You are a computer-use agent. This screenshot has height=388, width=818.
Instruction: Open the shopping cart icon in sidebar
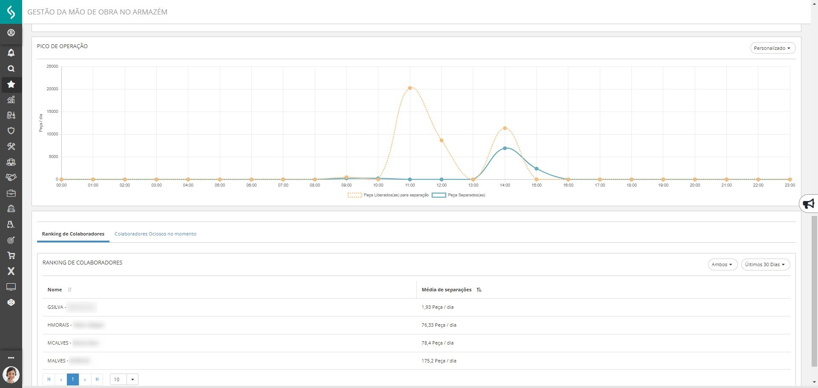pyautogui.click(x=11, y=256)
